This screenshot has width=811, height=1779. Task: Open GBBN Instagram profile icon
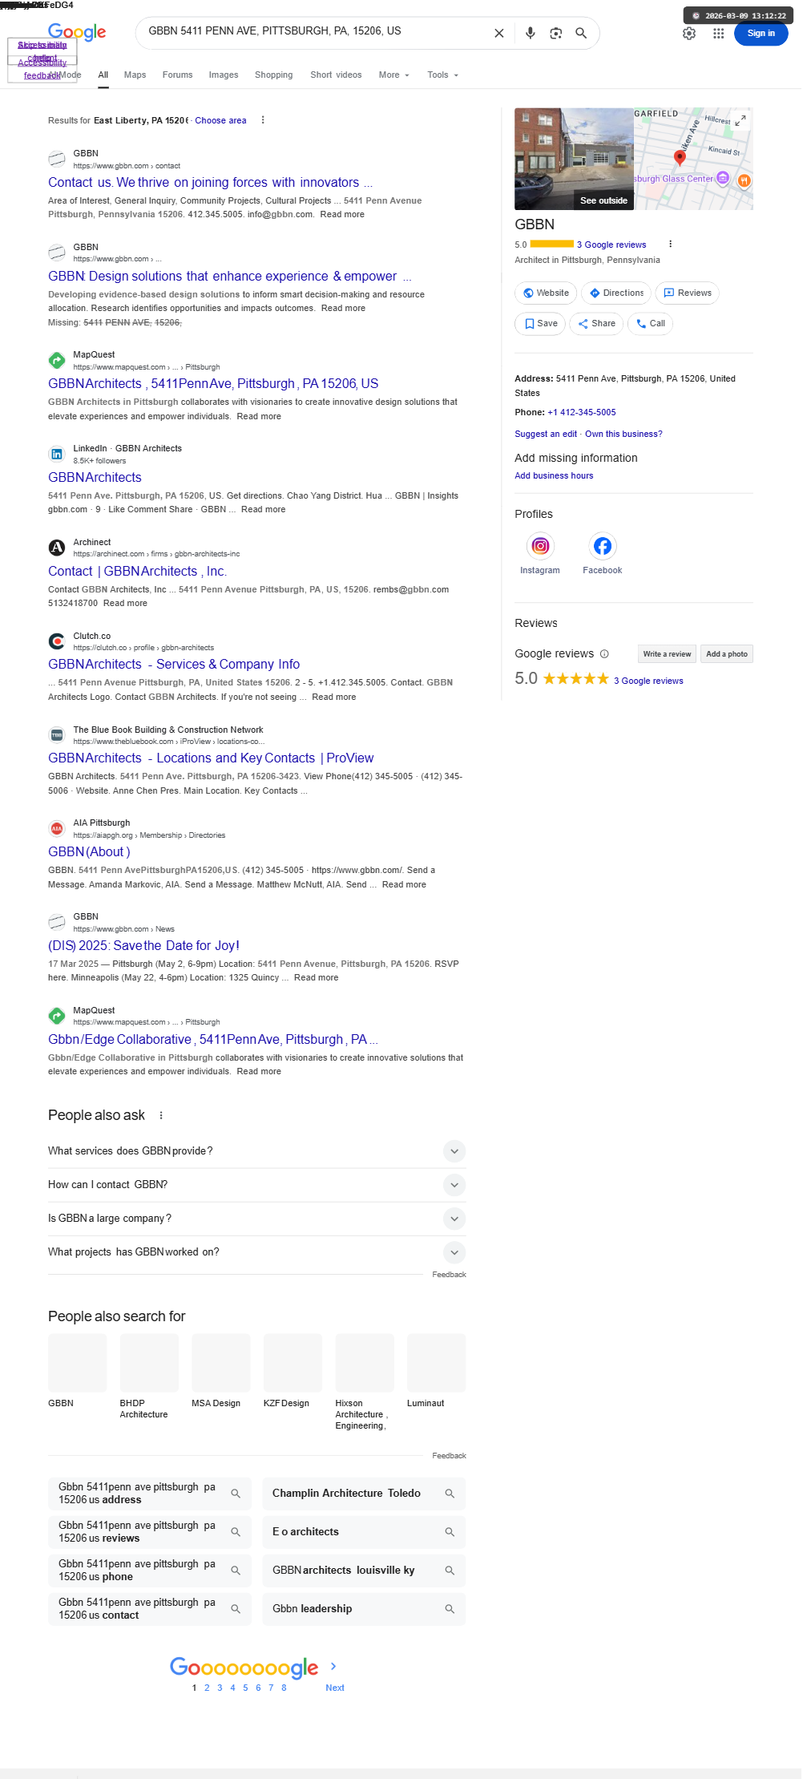pos(540,547)
